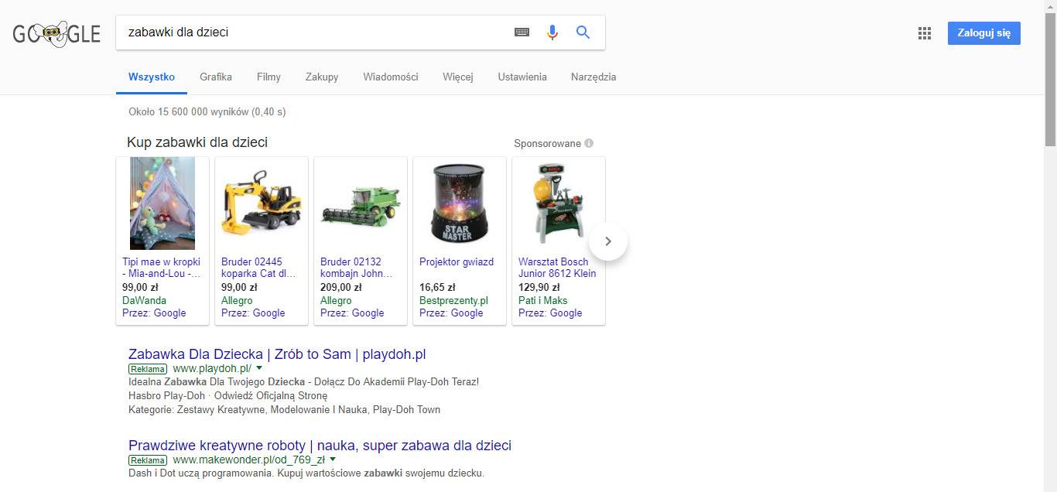This screenshot has height=492, width=1057.
Task: Open 'Tipi mae w kropki' product link
Action: [x=161, y=268]
